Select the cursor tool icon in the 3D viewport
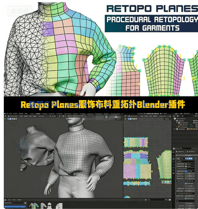The width and height of the screenshot is (198, 209). point(5,119)
